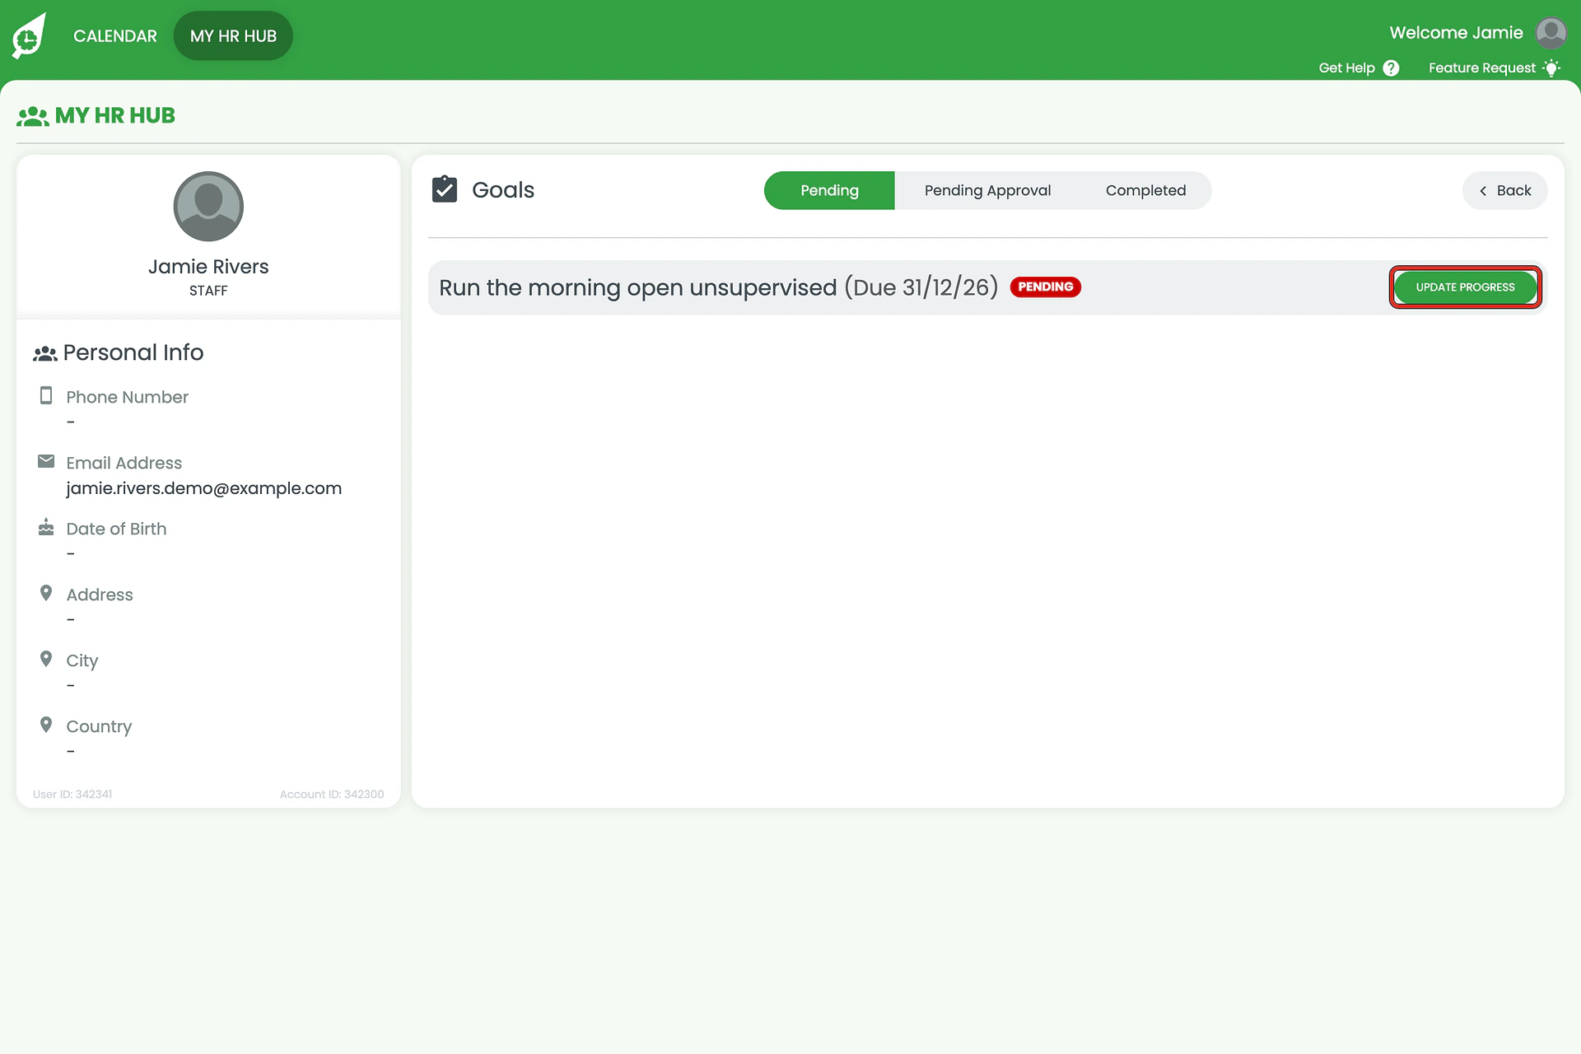Click the City pin icon
1581x1054 pixels.
click(46, 659)
